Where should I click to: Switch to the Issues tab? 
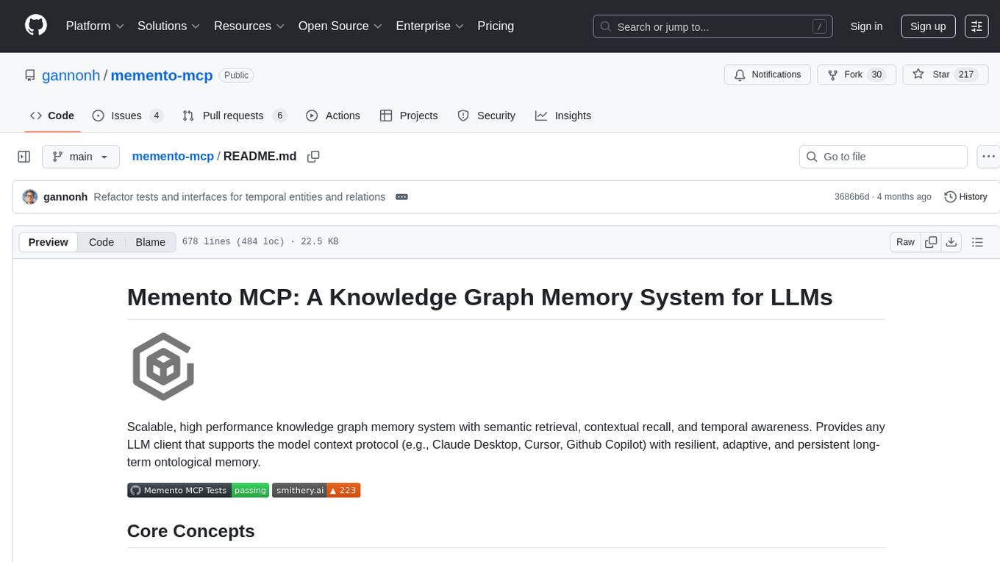(128, 115)
